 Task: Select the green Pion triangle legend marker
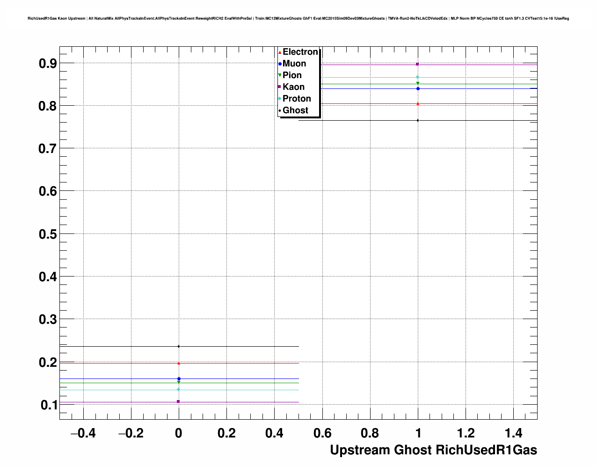pyautogui.click(x=280, y=75)
